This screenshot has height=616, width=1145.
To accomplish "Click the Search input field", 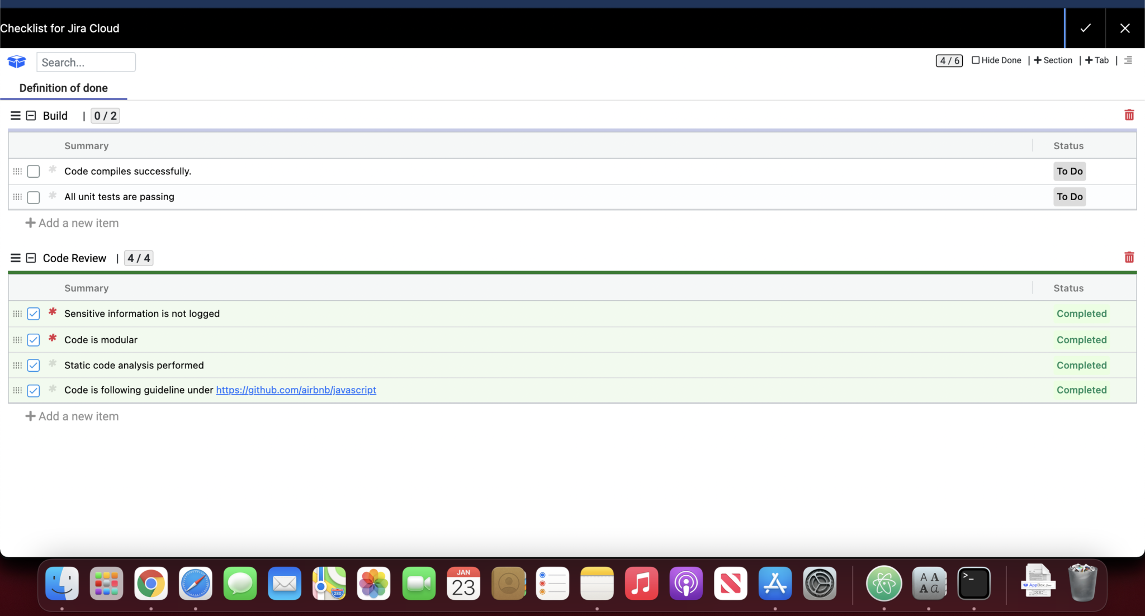I will tap(86, 62).
